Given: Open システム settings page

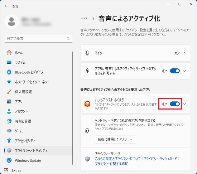Looking at the screenshot, I should click(x=38, y=62).
